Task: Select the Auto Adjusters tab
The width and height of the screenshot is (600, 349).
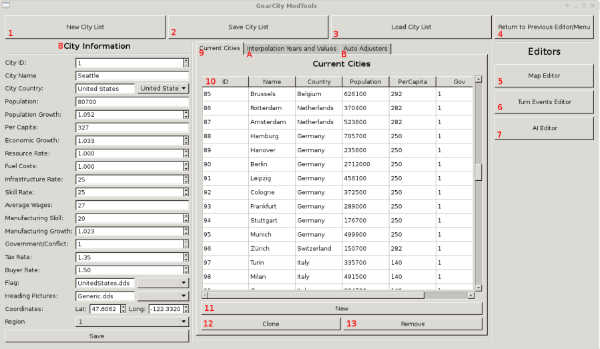Action: tap(365, 49)
